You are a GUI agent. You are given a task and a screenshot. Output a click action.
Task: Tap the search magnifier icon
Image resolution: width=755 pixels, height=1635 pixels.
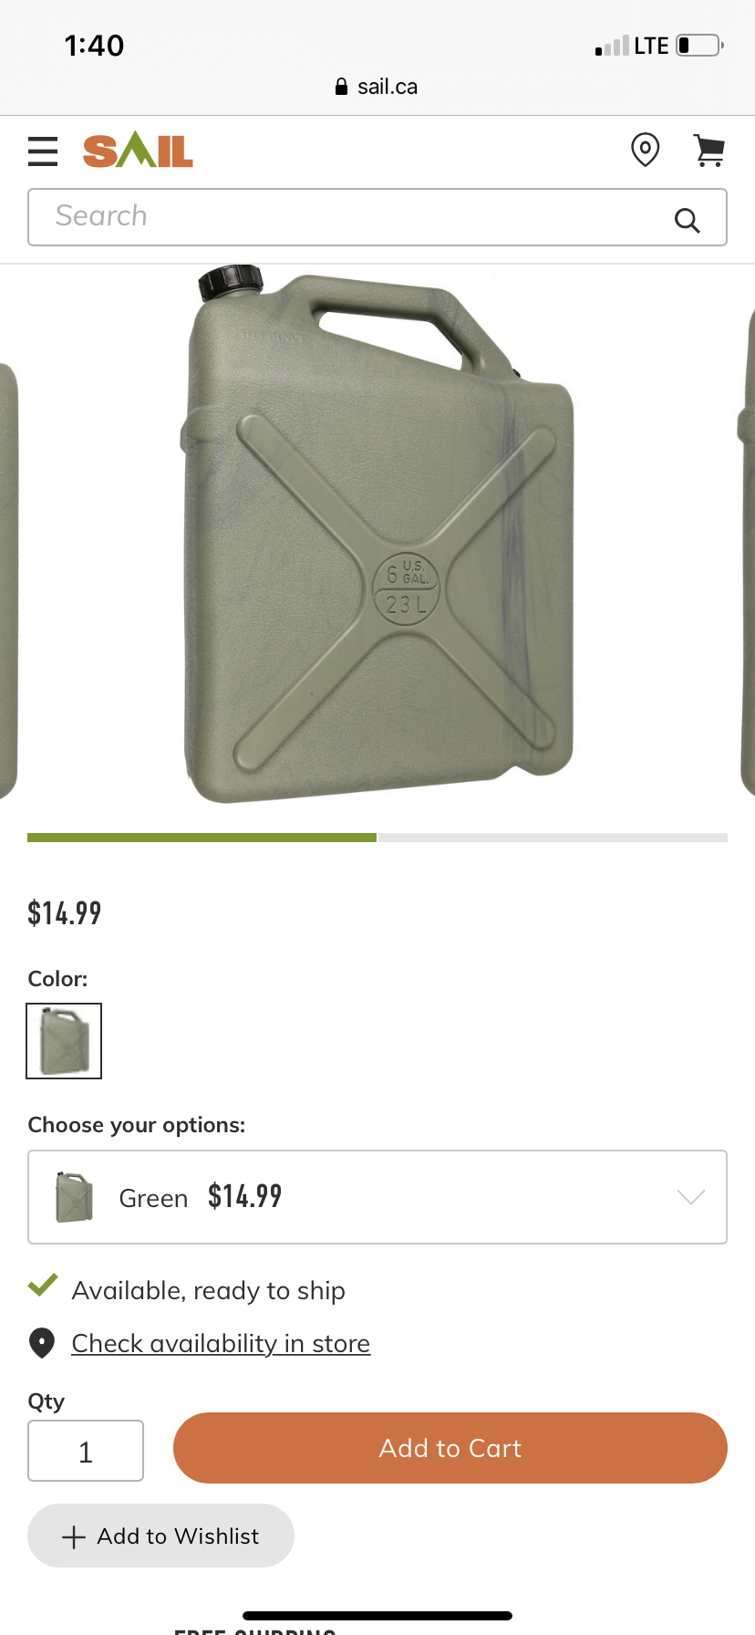688,220
